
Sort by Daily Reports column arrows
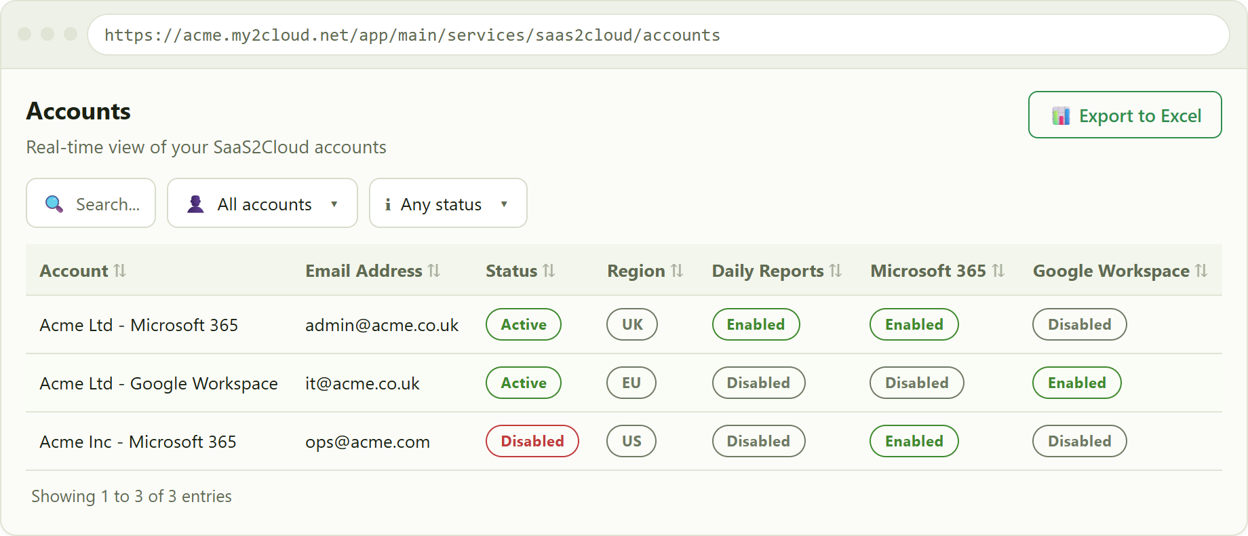pos(836,271)
